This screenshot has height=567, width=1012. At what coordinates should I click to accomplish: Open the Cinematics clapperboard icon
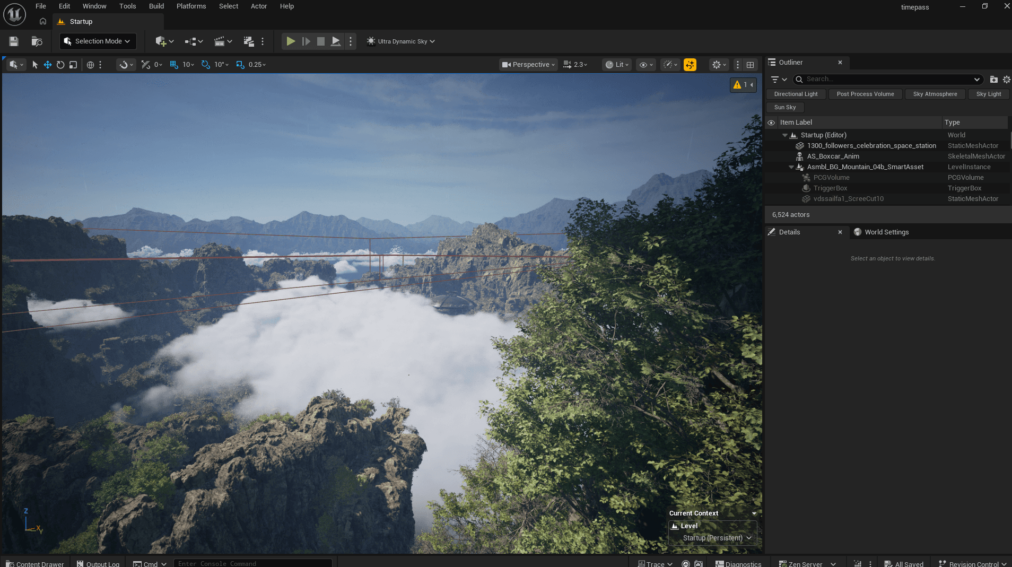(x=223, y=41)
